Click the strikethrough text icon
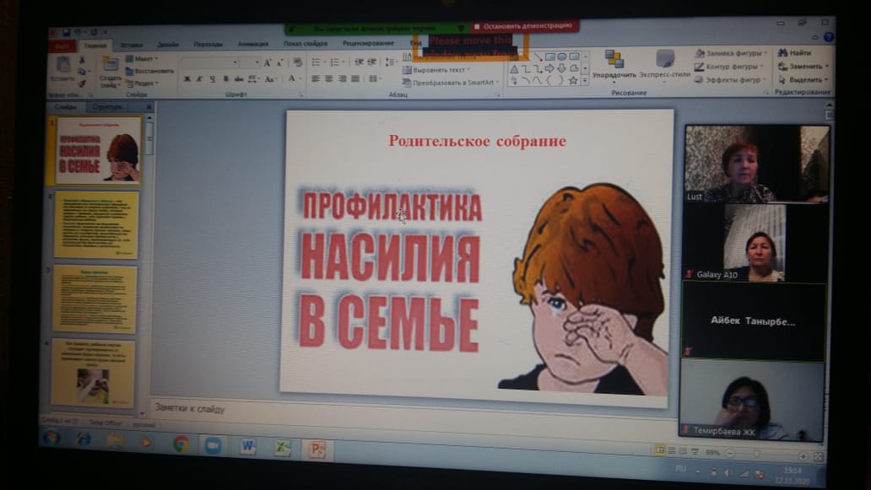Screen dimensions: 871x490 pyautogui.click(x=238, y=79)
